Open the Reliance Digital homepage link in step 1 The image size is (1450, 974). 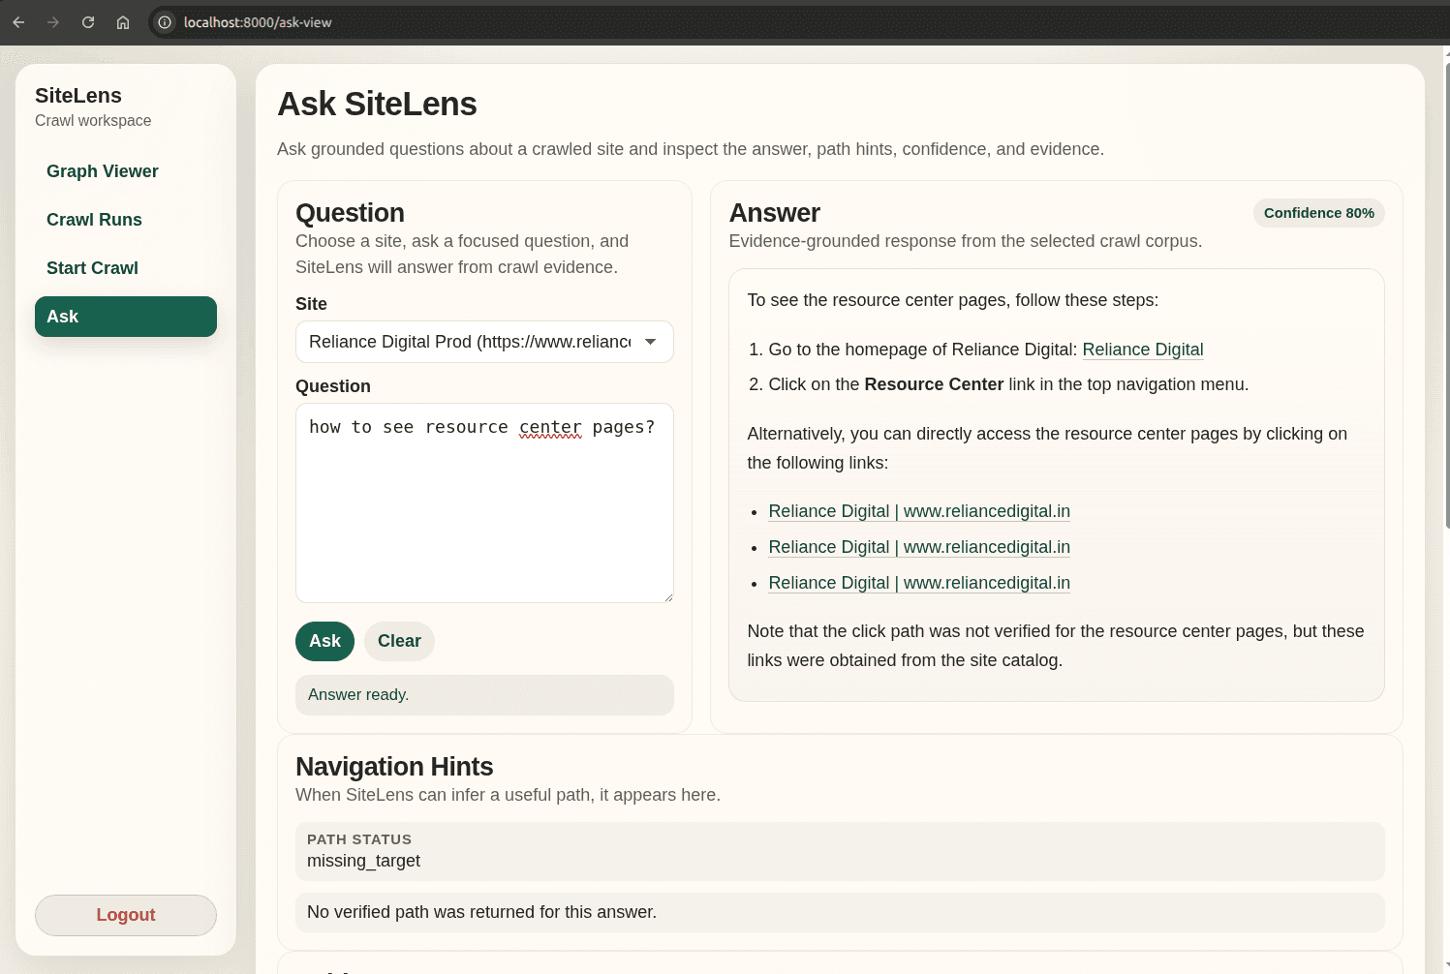click(1143, 350)
